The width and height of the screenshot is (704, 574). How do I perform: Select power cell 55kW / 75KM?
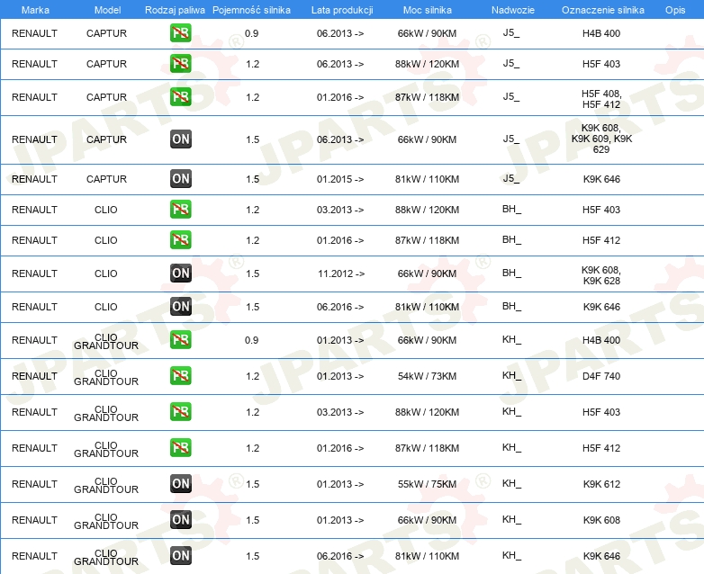427,484
